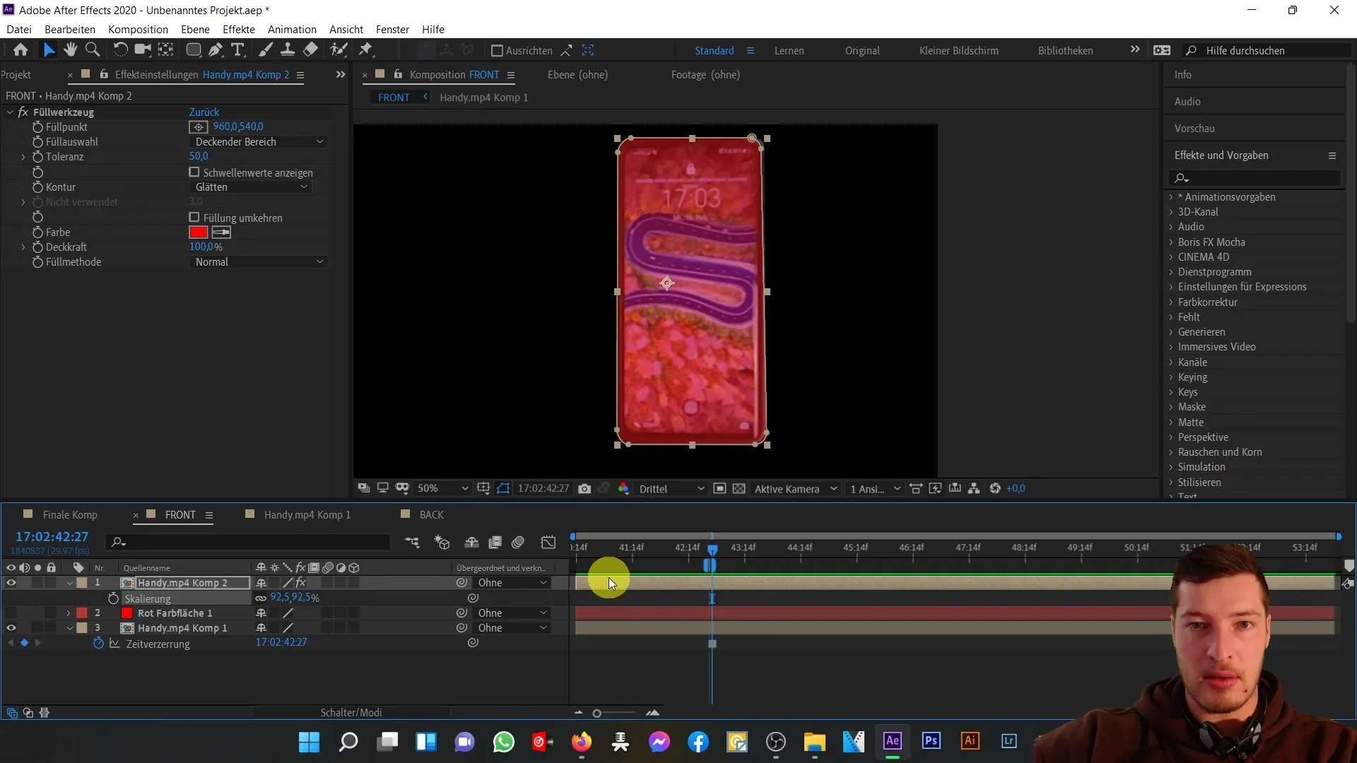Click red label color of Rot Farbfläche 1
The width and height of the screenshot is (1357, 763).
[x=82, y=613]
